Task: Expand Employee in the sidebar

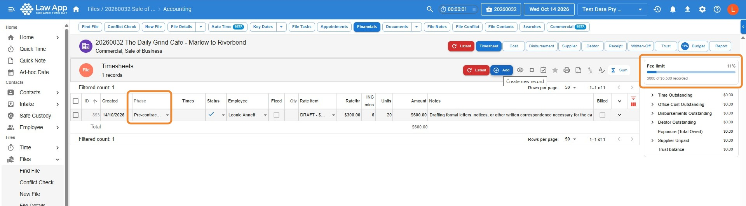Action: click(x=58, y=128)
